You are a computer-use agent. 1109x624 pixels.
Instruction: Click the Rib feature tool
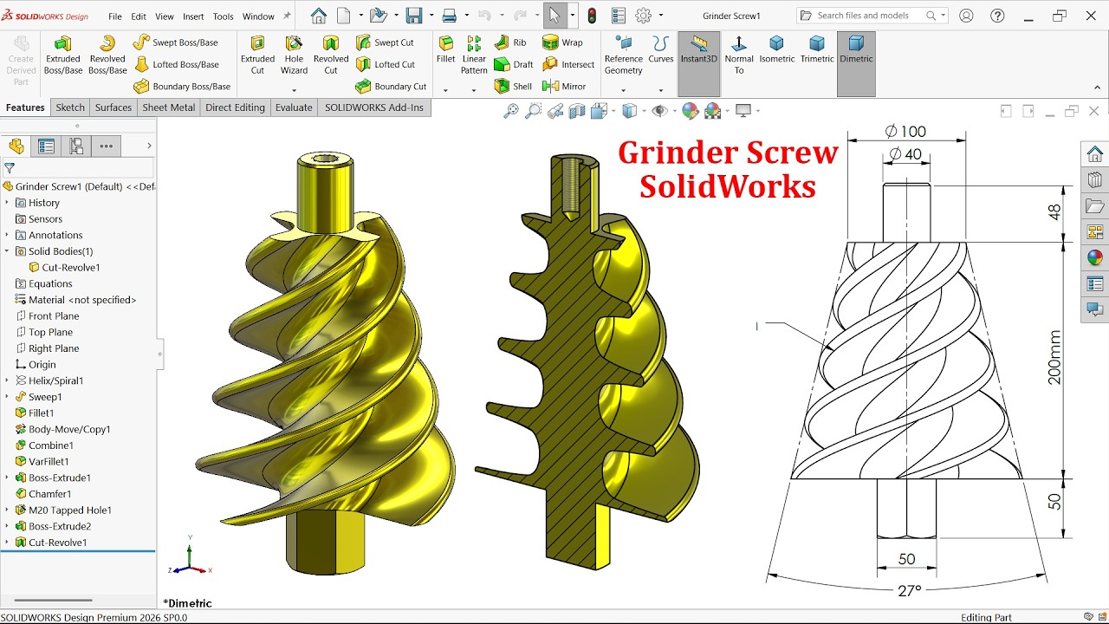pyautogui.click(x=510, y=42)
